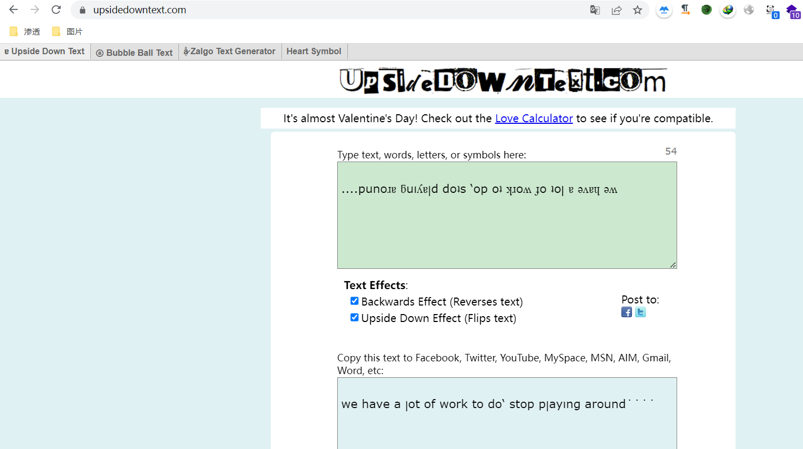Viewport: 803px width, 449px height.
Task: Click 'Type text, words, letters, or symbols here:' label
Action: [432, 155]
